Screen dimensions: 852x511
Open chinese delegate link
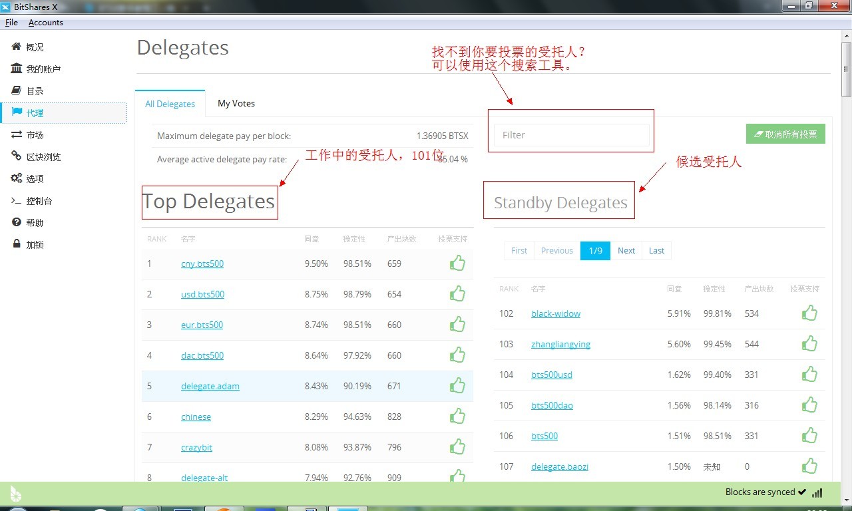pyautogui.click(x=196, y=417)
